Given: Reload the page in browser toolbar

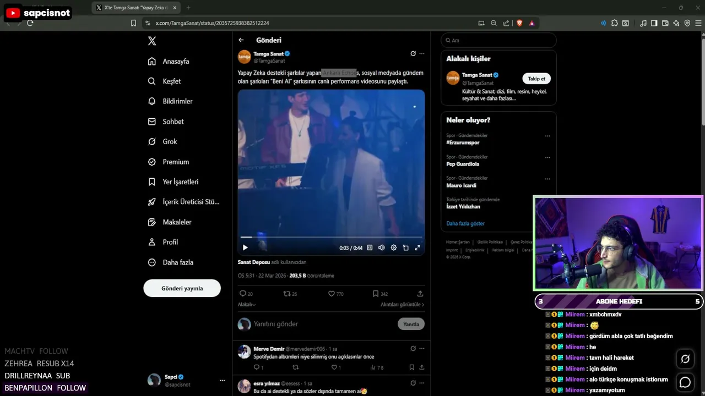Looking at the screenshot, I should tap(30, 23).
